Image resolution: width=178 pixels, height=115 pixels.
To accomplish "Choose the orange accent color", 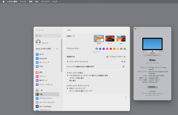I will (x=114, y=49).
